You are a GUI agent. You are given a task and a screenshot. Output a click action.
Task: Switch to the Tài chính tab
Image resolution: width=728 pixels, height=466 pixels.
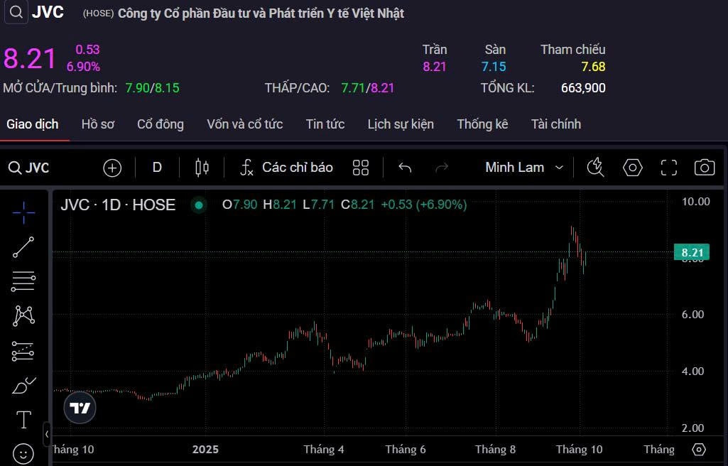click(x=555, y=124)
